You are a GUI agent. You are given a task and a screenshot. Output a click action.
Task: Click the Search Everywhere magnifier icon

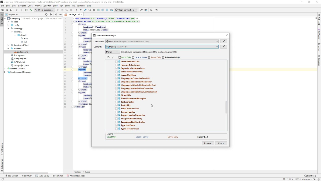pos(151,10)
